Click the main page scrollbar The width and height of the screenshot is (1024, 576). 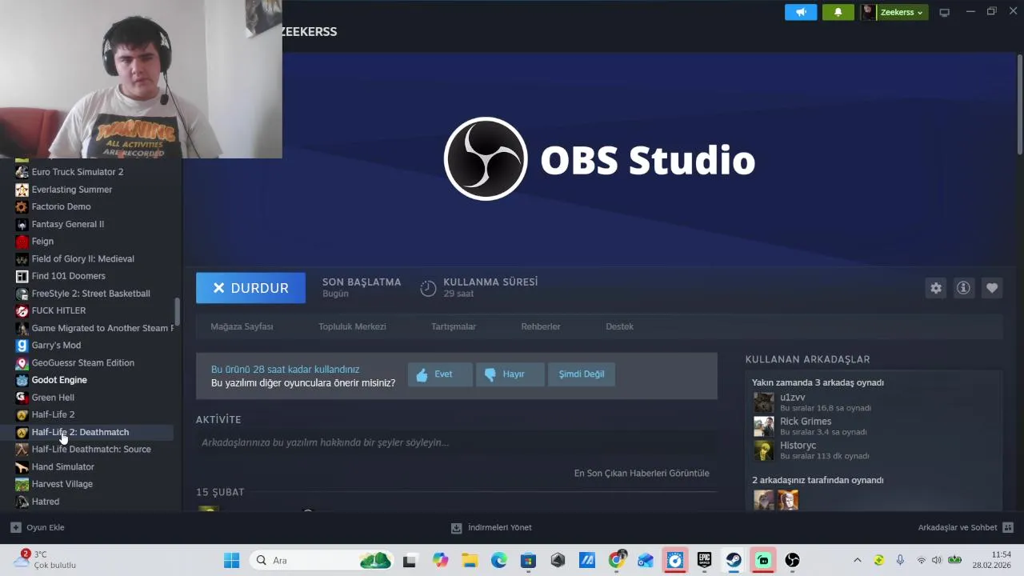point(1019,105)
